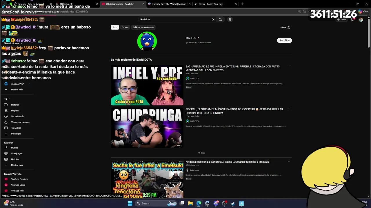371x208 pixels.
Task: Select the Todo filter chip
Action: coord(115,27)
